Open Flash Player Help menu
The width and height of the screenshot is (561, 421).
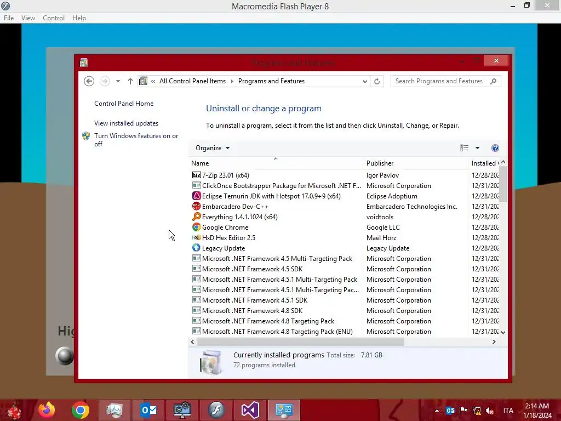[x=79, y=18]
